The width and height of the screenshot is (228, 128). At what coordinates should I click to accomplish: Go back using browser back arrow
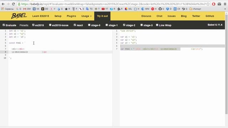[x=3, y=4]
